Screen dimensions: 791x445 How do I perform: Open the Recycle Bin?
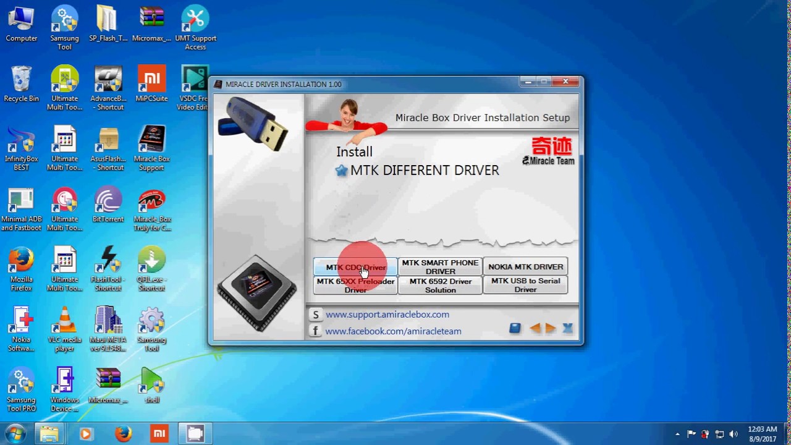(x=22, y=84)
